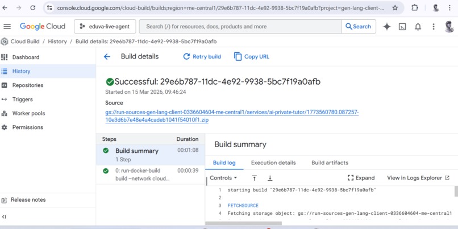Open Triggers page
This screenshot has height=229, width=458.
click(23, 99)
